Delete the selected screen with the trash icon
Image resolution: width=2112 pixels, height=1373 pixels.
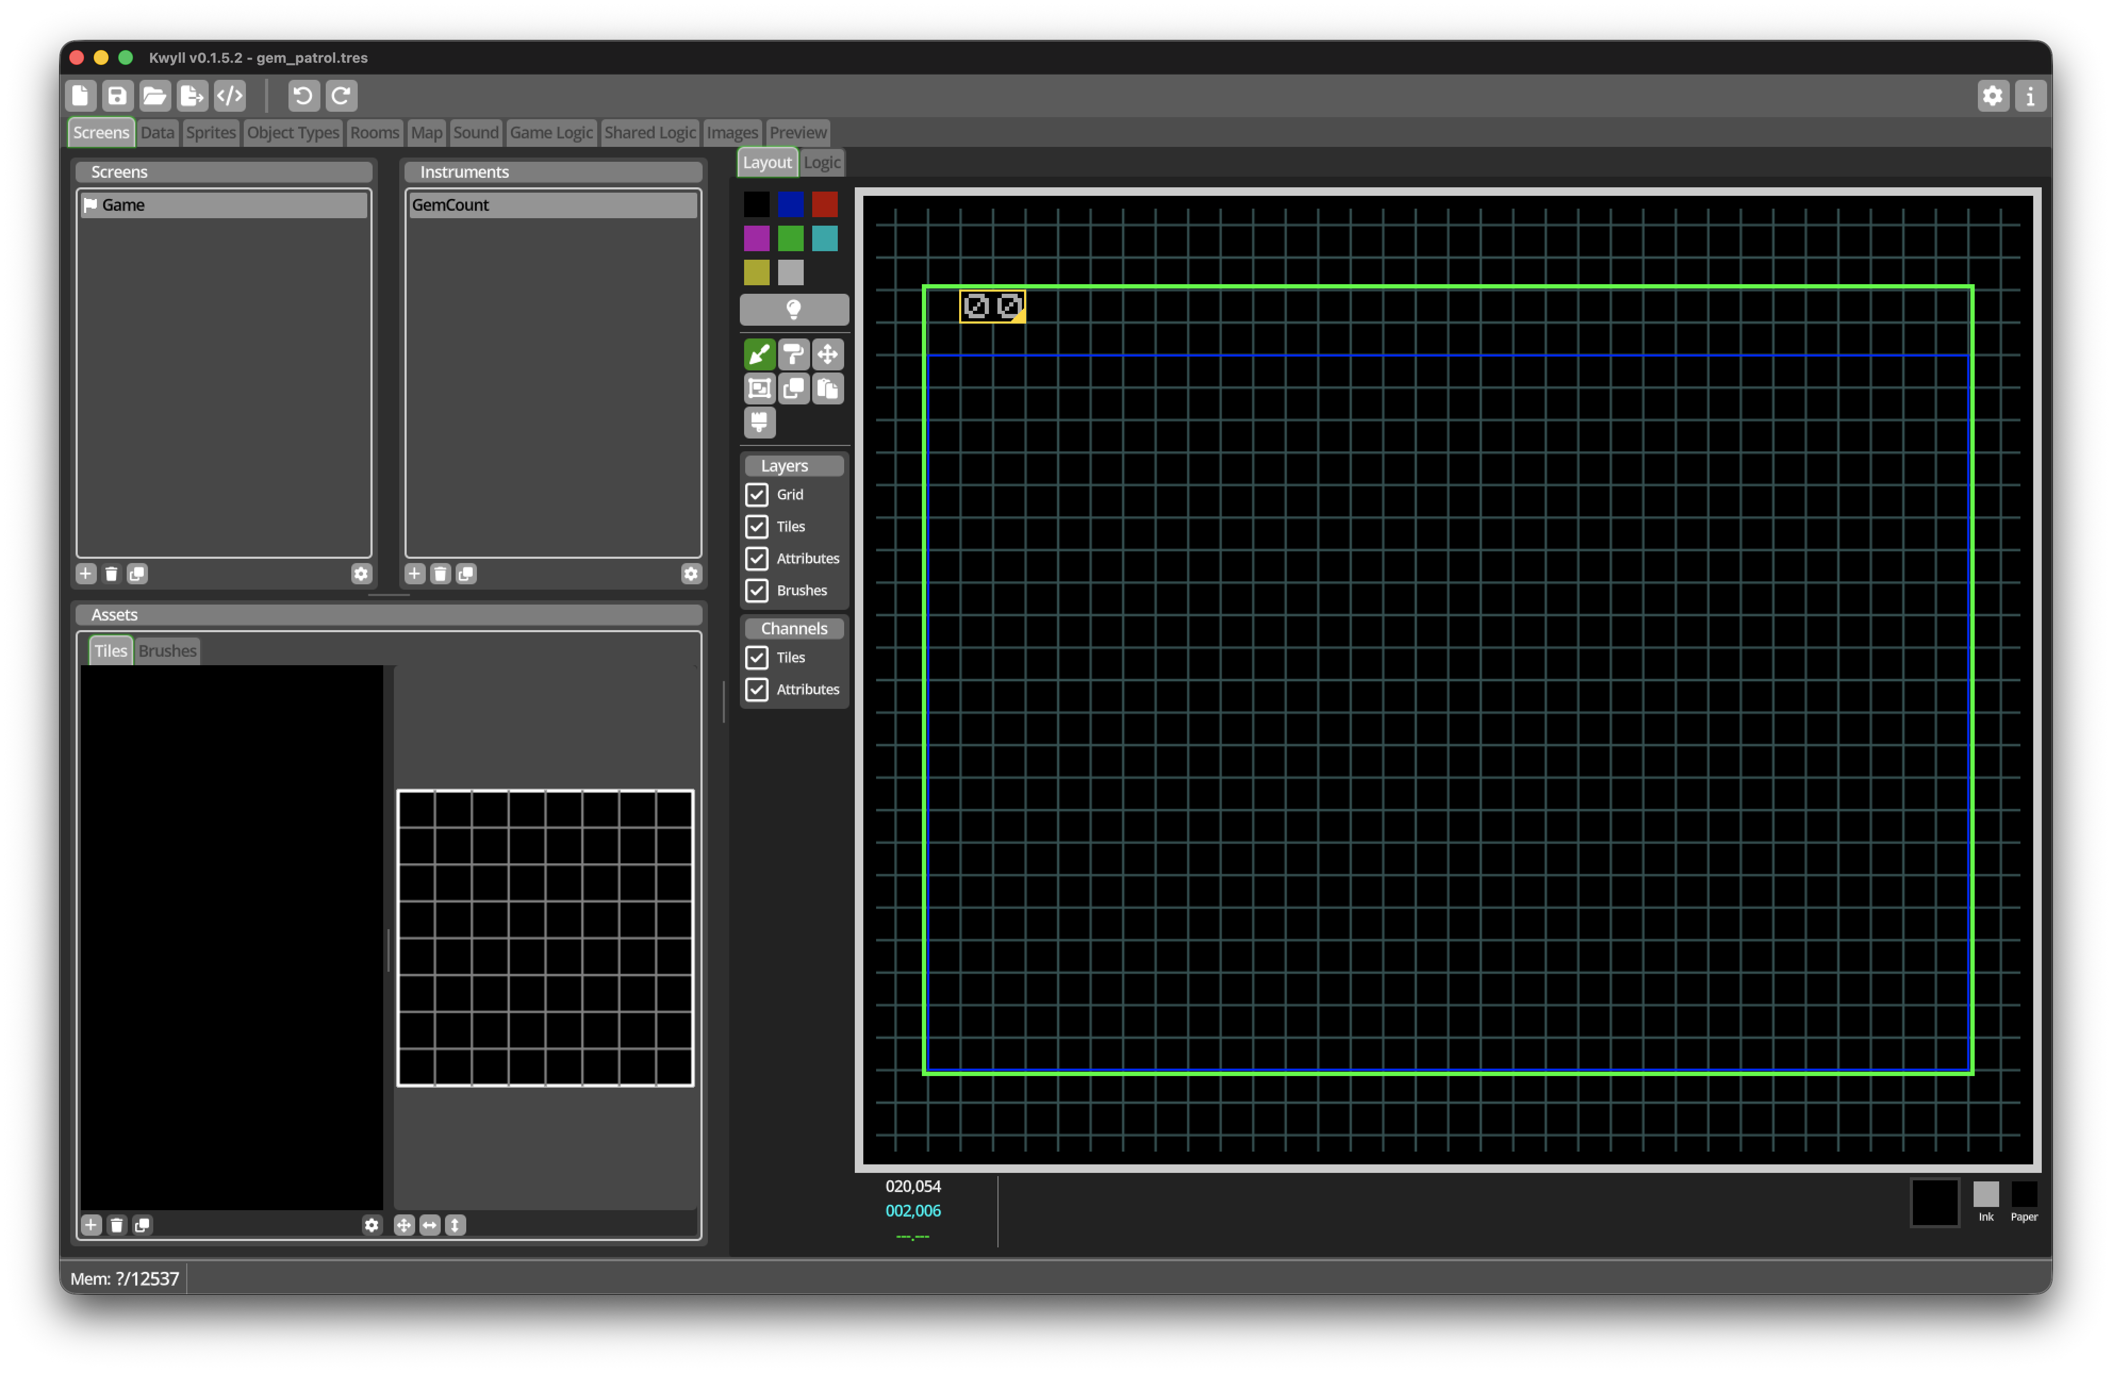(112, 574)
